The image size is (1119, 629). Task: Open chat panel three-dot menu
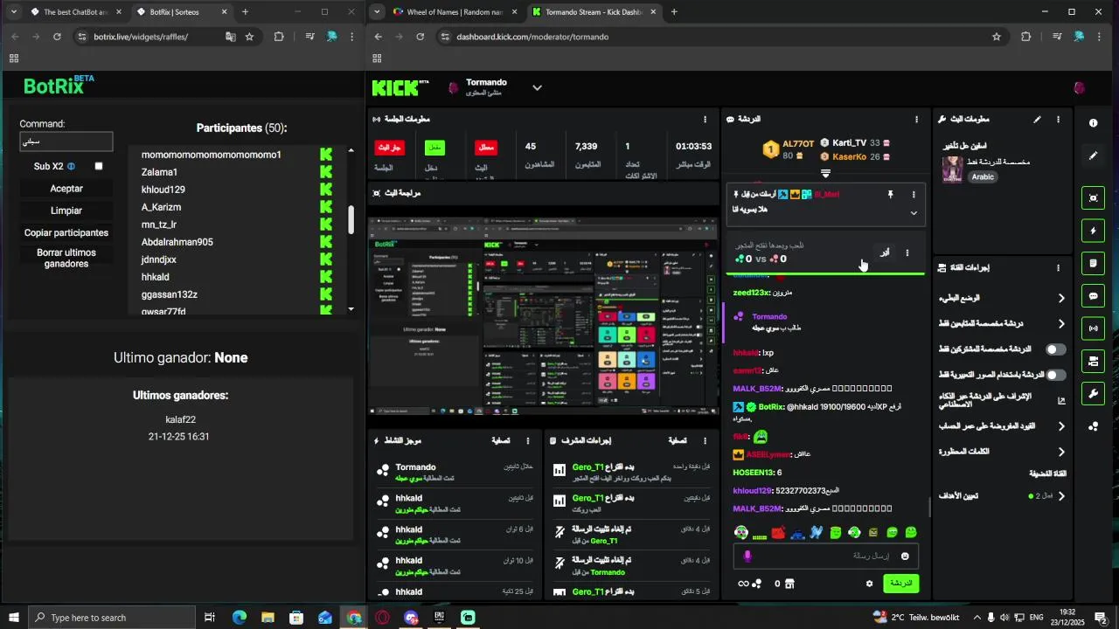tap(916, 119)
